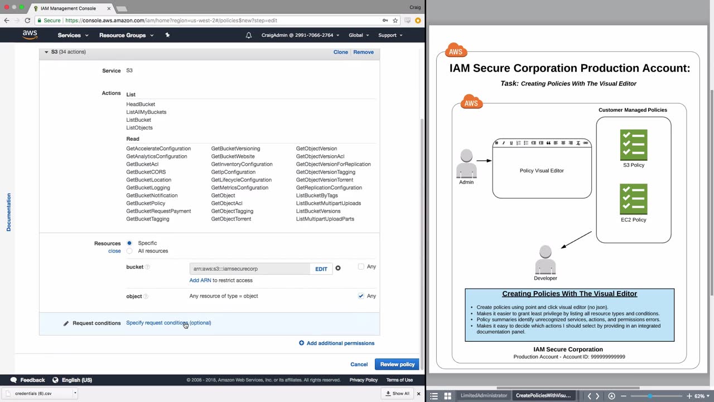This screenshot has height=402, width=714.
Task: Click EDIT on the bucket ARN
Action: click(x=321, y=269)
